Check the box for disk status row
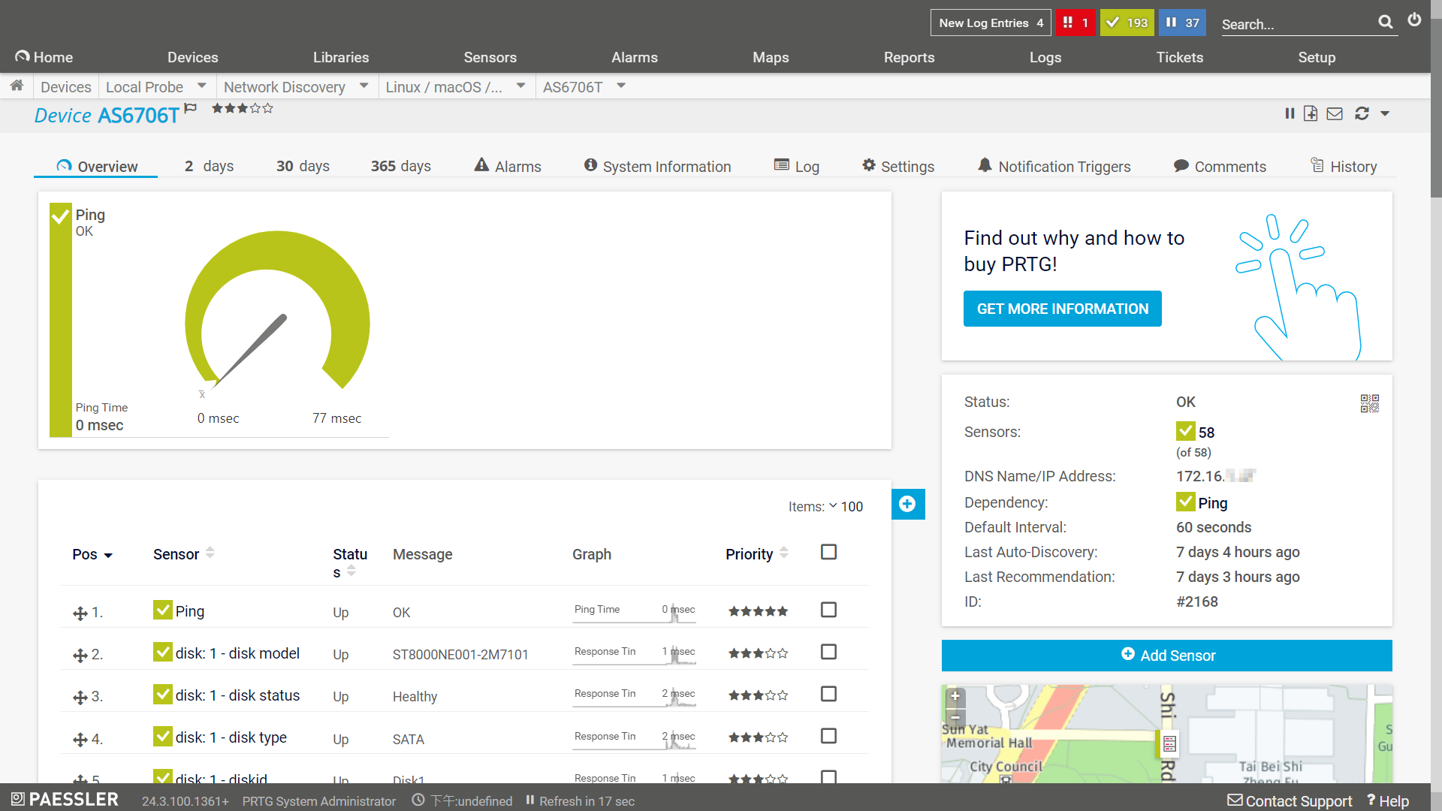The height and width of the screenshot is (811, 1442). (828, 694)
